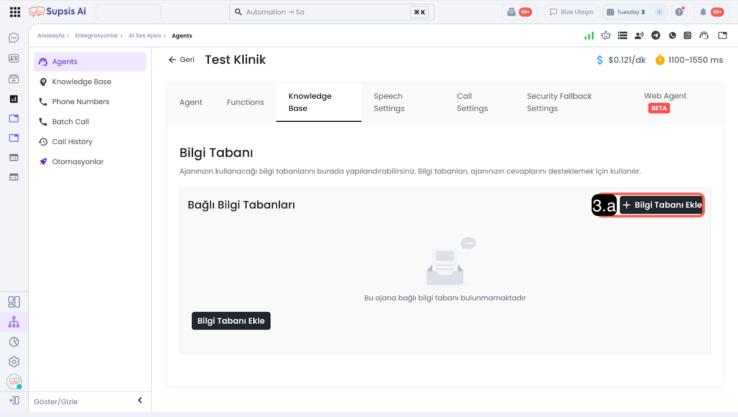
Task: Open the chat bubble icon in sidebar
Action: pos(14,38)
